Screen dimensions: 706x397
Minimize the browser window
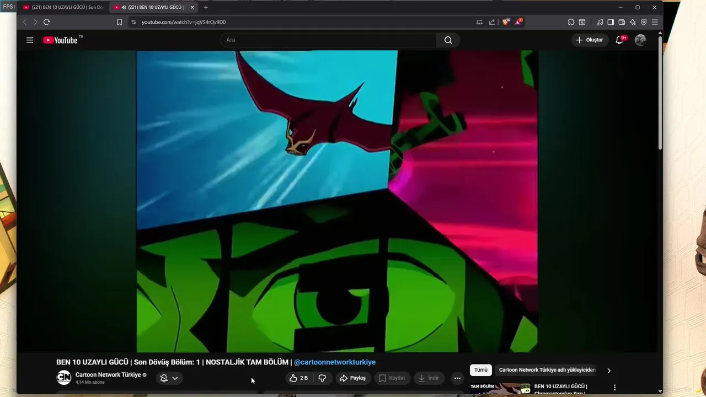click(x=621, y=7)
